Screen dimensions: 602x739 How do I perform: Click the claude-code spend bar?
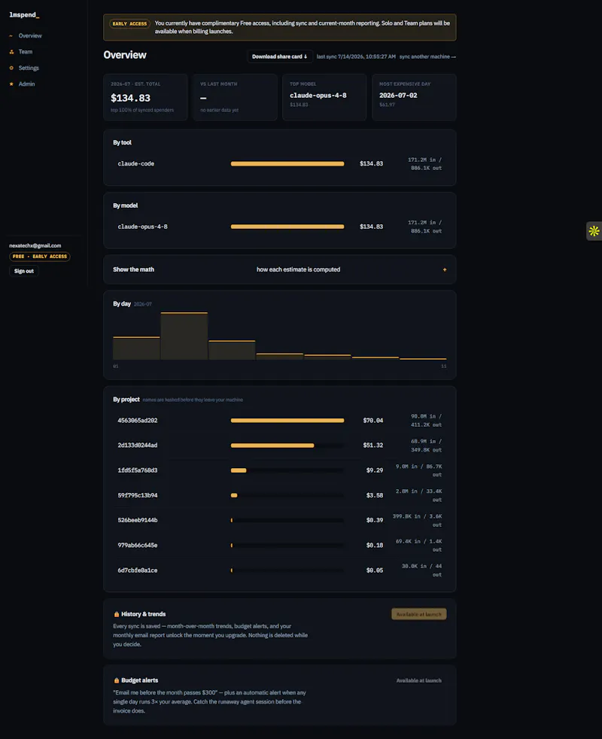click(x=287, y=163)
